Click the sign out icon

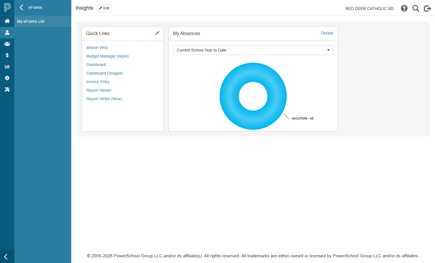coord(428,8)
